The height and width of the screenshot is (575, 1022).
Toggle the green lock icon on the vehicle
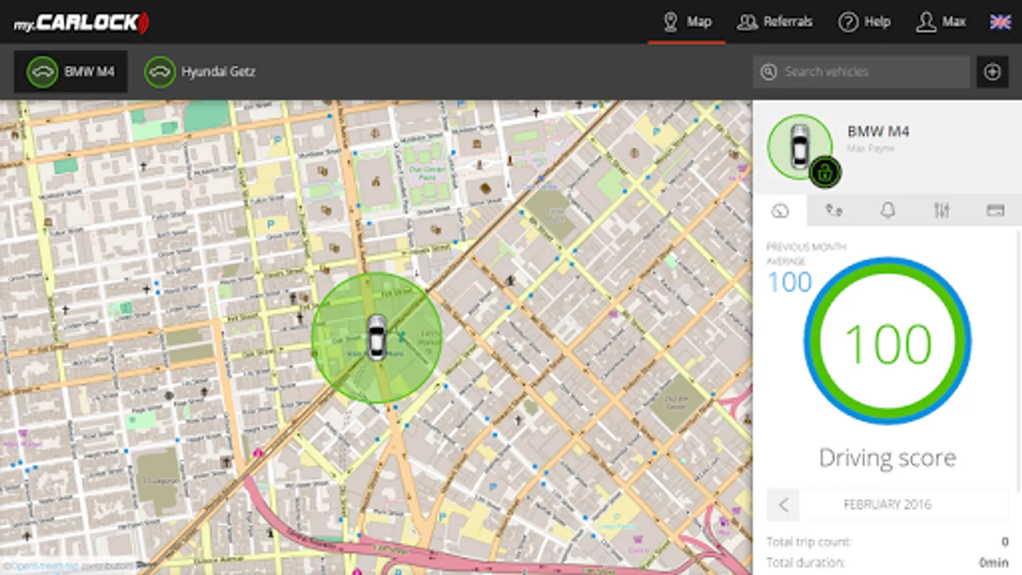click(825, 172)
